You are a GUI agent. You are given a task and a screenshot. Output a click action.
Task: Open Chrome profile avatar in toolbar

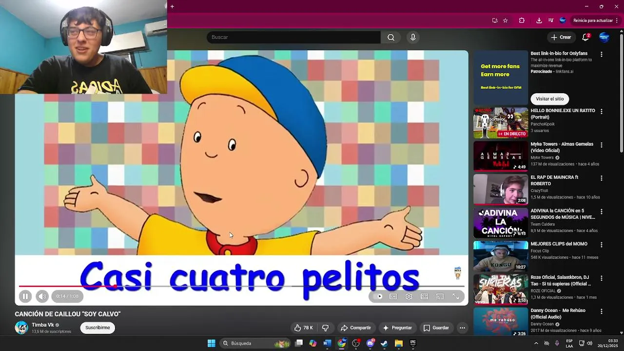pos(563,20)
